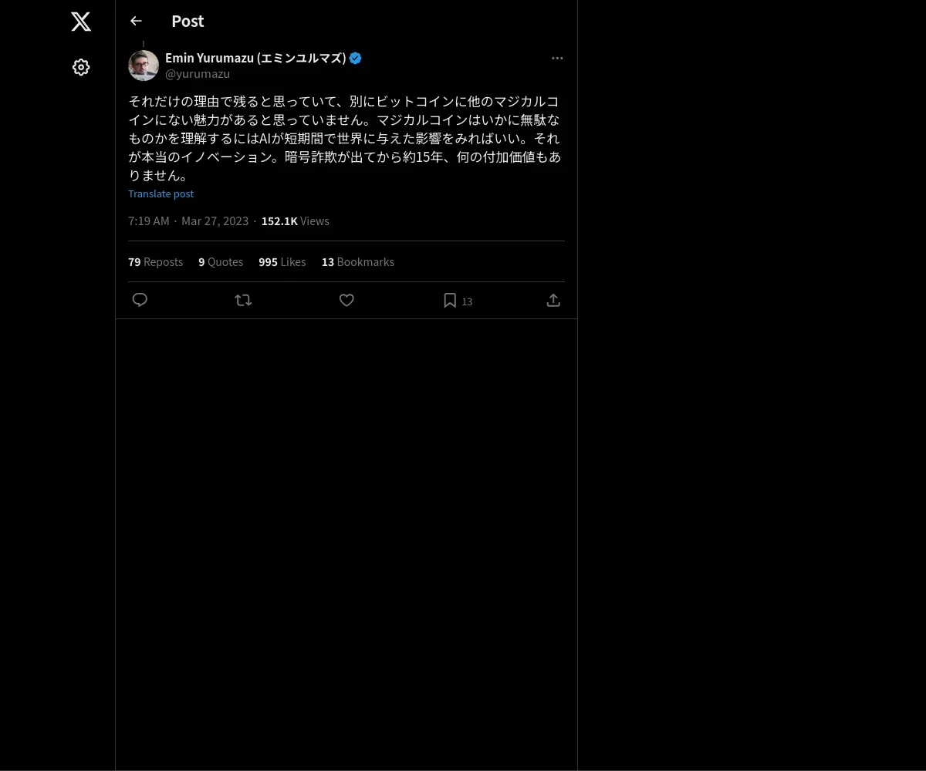Repost using the retweet arrows icon
Image resolution: width=926 pixels, height=771 pixels.
click(x=243, y=300)
